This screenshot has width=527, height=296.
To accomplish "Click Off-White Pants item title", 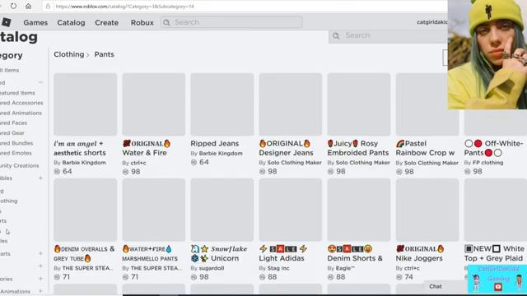I will [494, 148].
